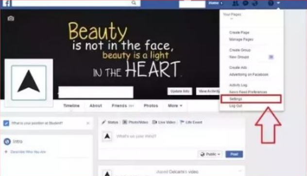Expand the More tab dropdown
Screen dimensions: 307x176
pyautogui.click(x=175, y=105)
